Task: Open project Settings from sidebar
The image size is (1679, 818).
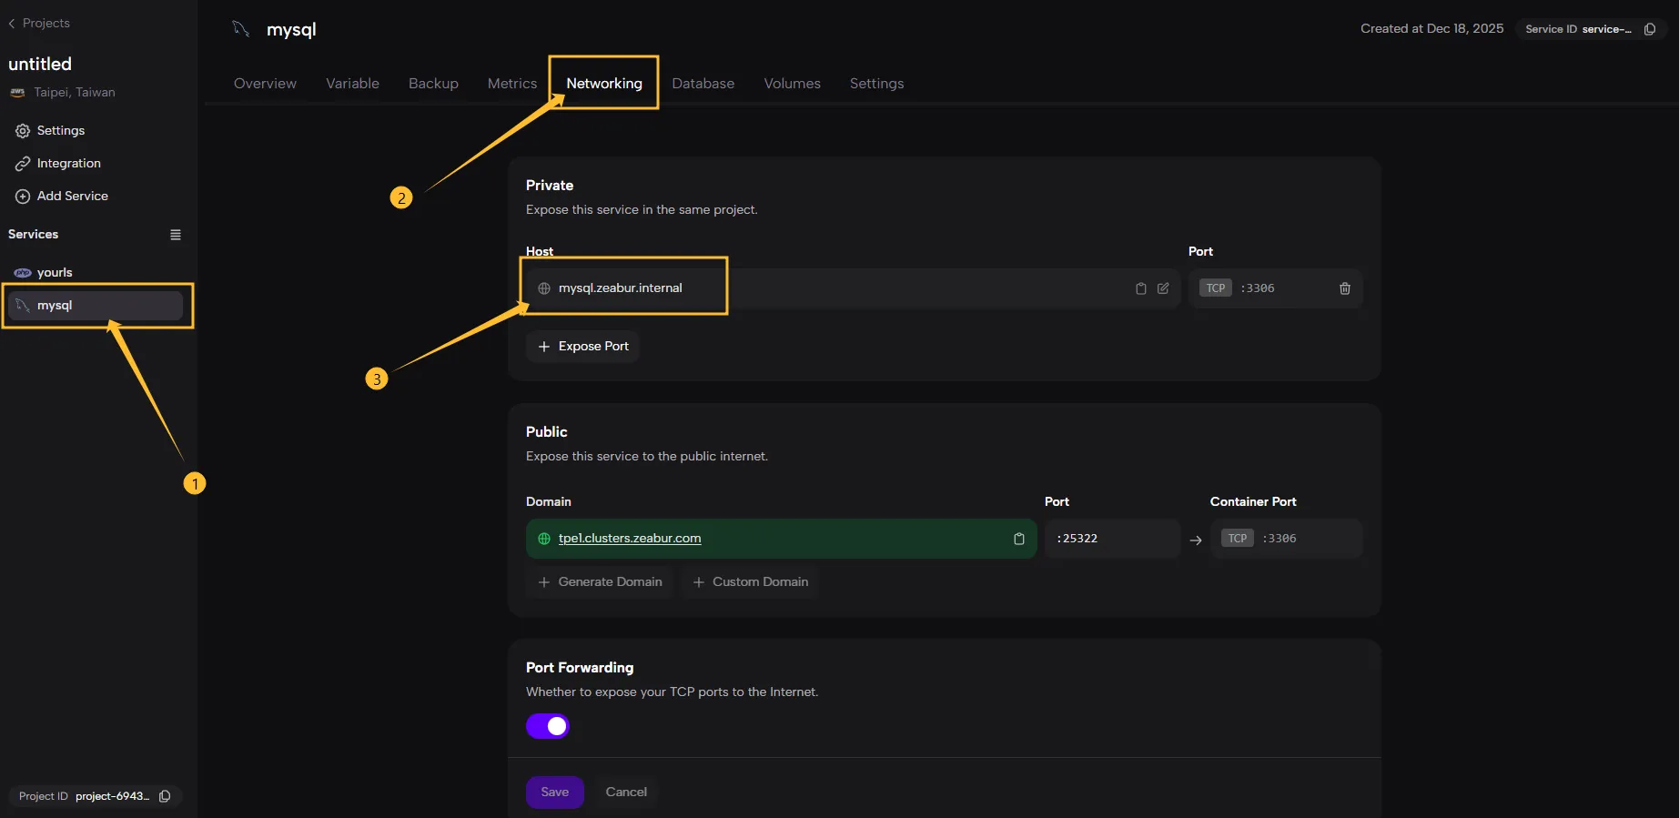Action: pyautogui.click(x=60, y=131)
